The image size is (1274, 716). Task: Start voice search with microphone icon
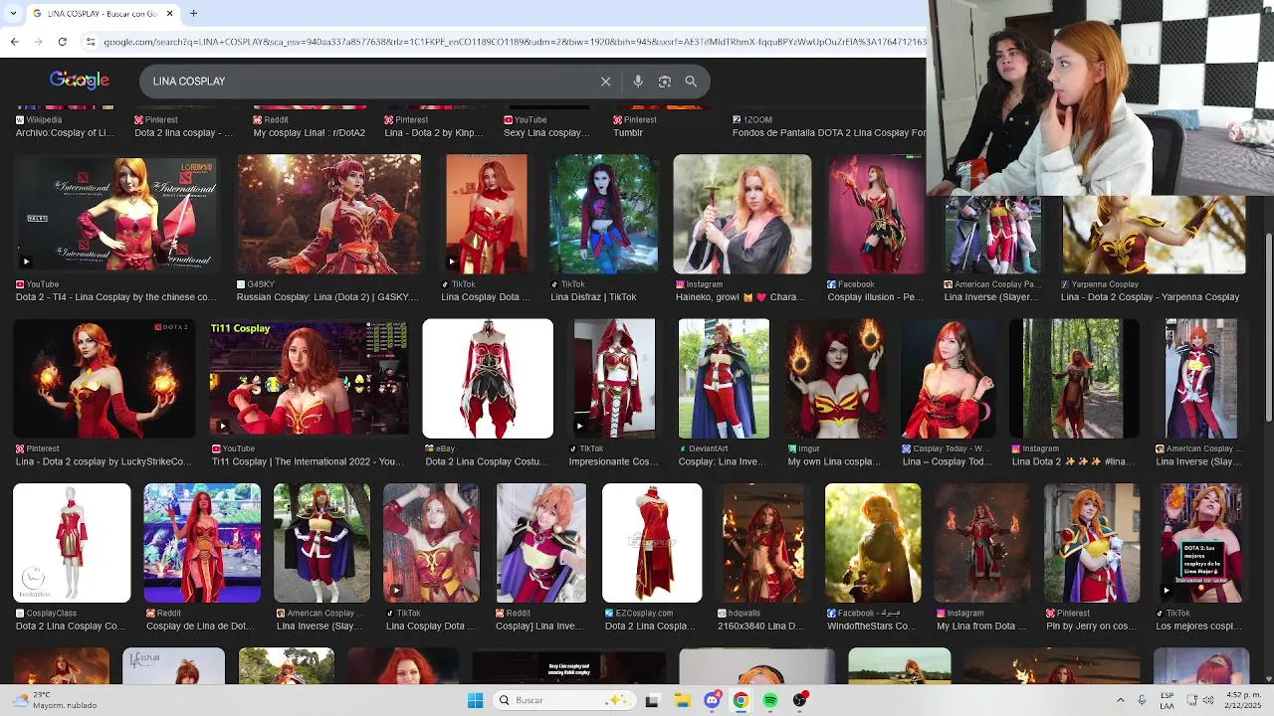click(x=638, y=82)
